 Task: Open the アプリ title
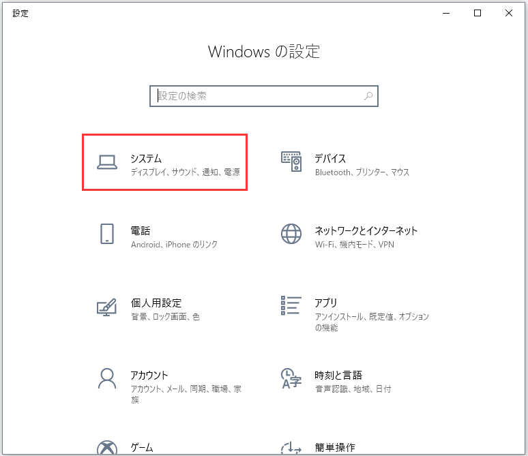coord(325,303)
